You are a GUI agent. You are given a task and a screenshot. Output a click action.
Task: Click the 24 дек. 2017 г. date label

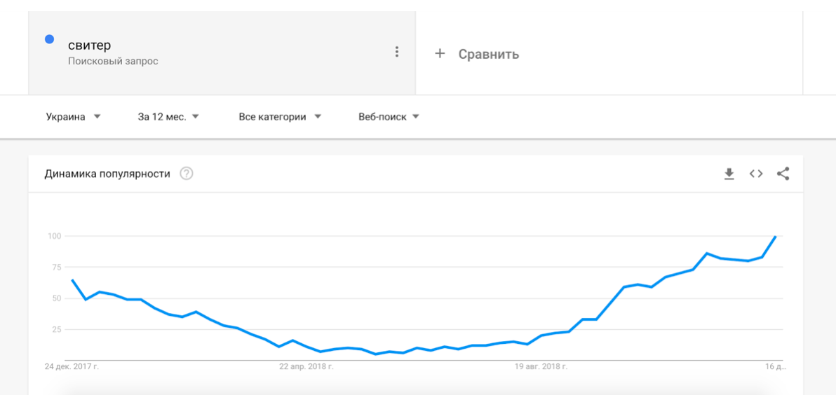click(72, 366)
